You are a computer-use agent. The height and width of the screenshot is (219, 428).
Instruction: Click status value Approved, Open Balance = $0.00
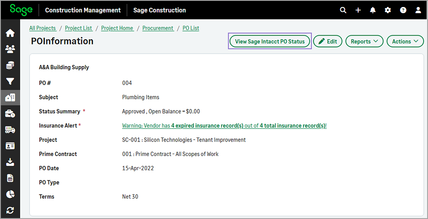(161, 111)
